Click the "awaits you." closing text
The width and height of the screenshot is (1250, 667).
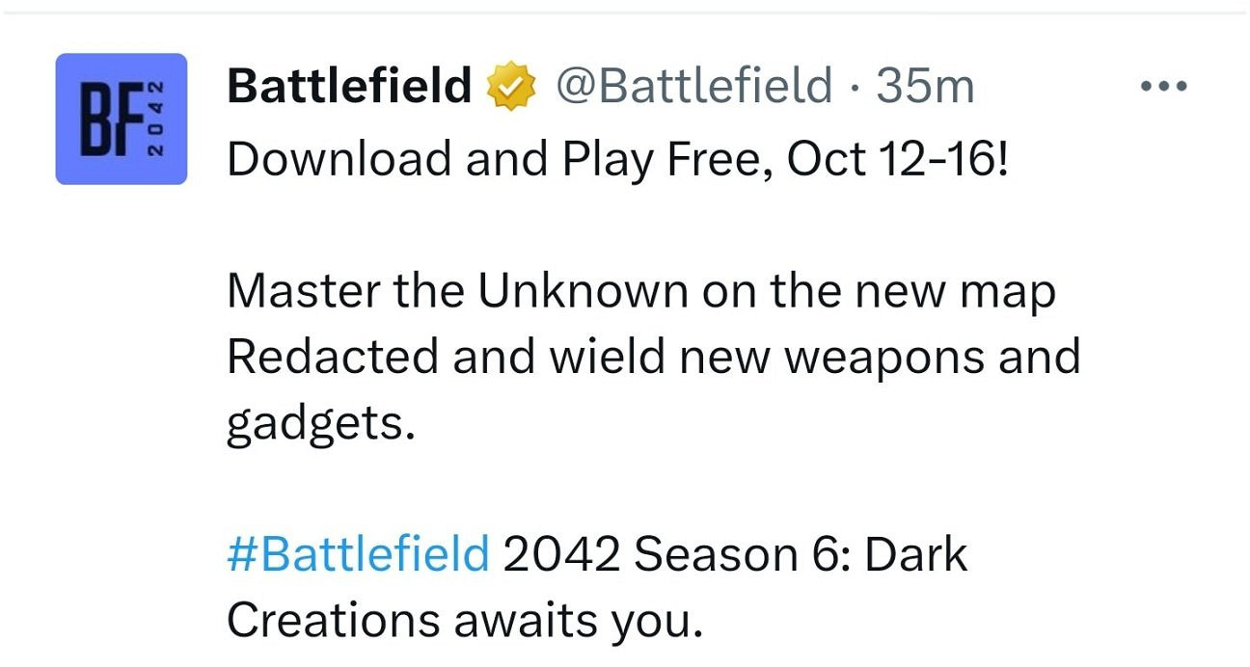click(x=578, y=622)
